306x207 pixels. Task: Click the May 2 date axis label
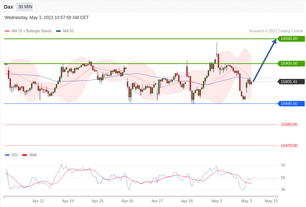(217, 201)
